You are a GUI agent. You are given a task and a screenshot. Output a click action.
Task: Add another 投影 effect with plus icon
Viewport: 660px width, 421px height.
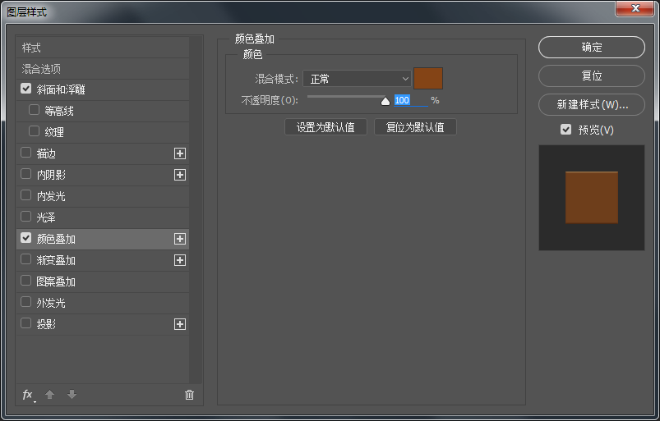coord(180,324)
